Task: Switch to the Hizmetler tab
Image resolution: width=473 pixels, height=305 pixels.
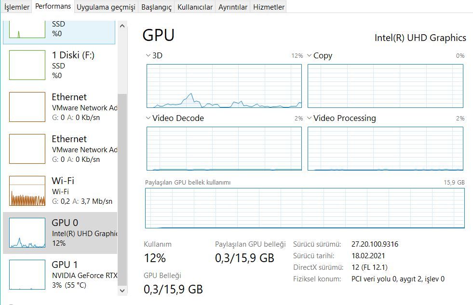Action: point(269,7)
